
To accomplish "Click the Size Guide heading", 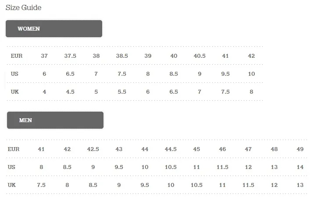I will 24,7.
